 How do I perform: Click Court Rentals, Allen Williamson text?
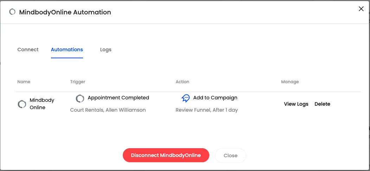108,110
